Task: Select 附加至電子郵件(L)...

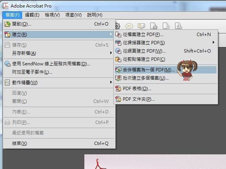Action: (x=59, y=72)
